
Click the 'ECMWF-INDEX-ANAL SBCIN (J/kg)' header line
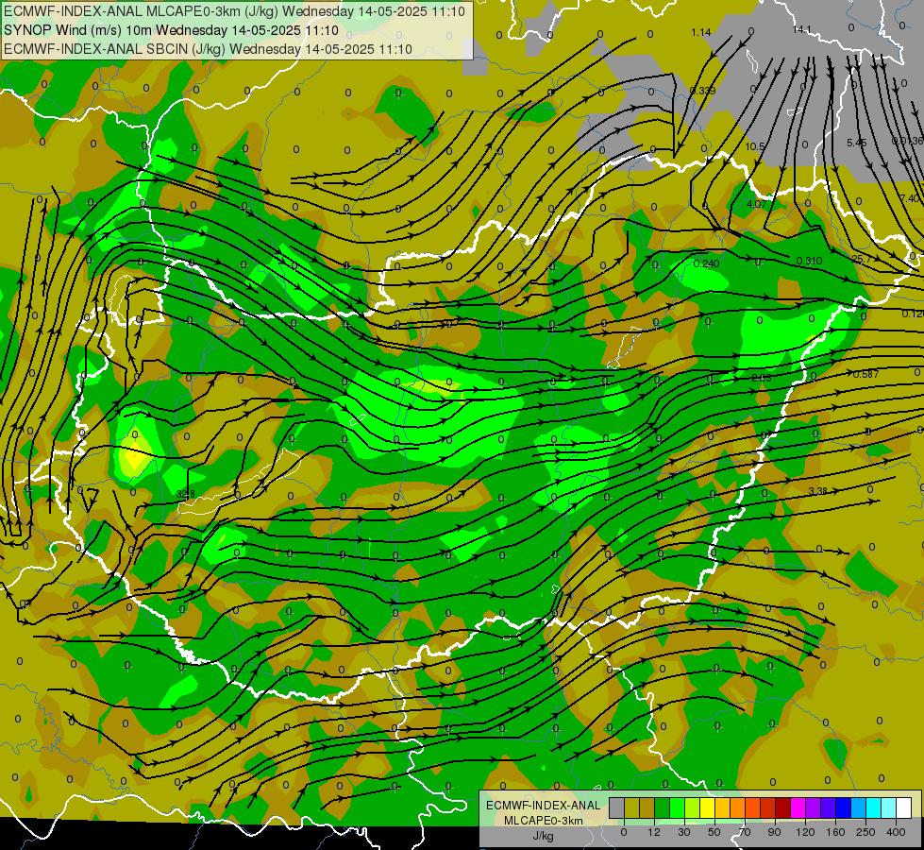(x=208, y=49)
